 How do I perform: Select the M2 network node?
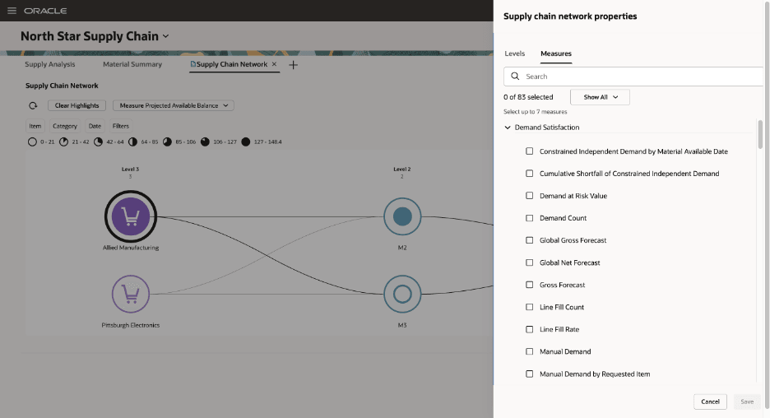402,216
